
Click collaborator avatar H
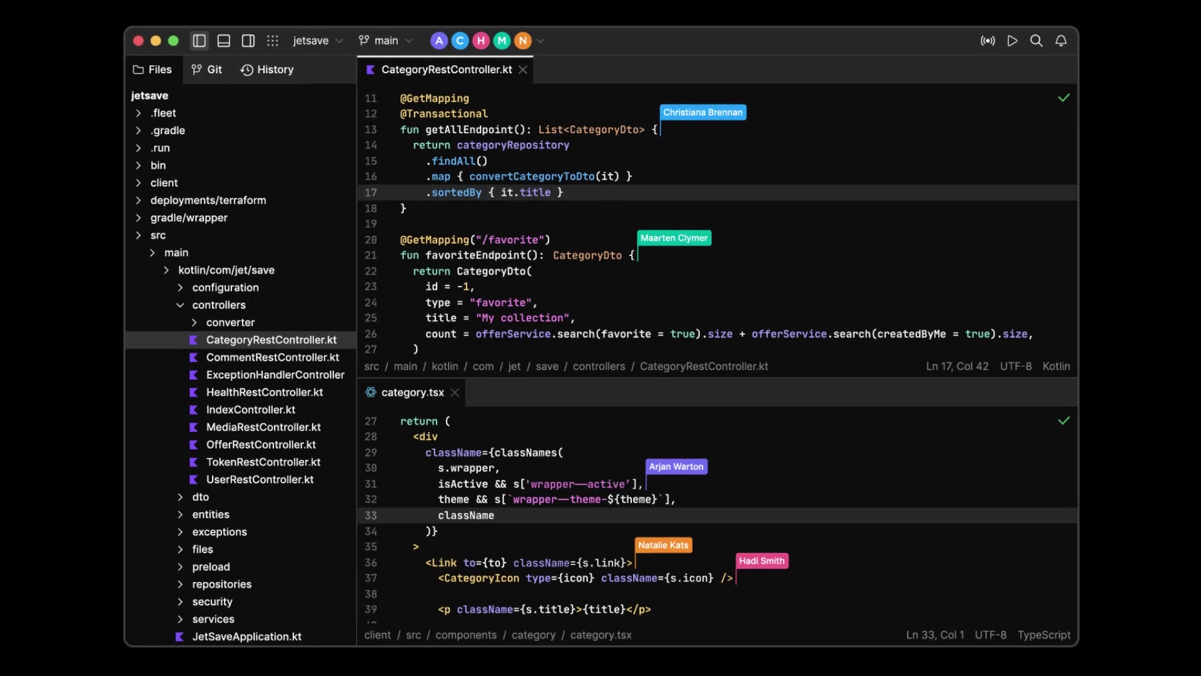481,41
